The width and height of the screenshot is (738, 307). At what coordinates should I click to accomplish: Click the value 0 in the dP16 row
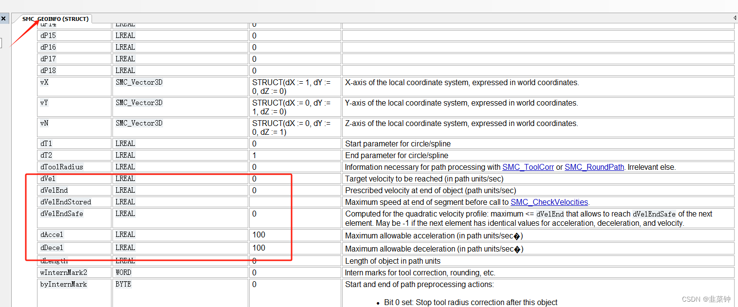pyautogui.click(x=254, y=47)
